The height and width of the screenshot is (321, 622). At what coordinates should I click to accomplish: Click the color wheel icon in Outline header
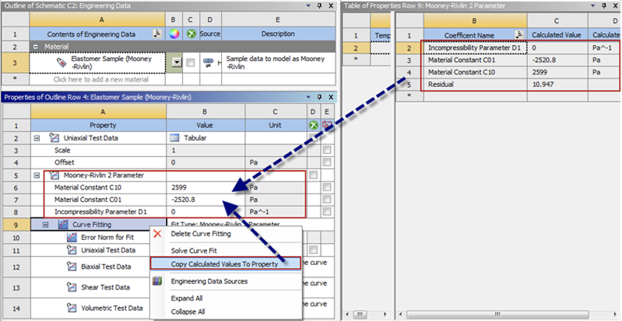point(174,34)
